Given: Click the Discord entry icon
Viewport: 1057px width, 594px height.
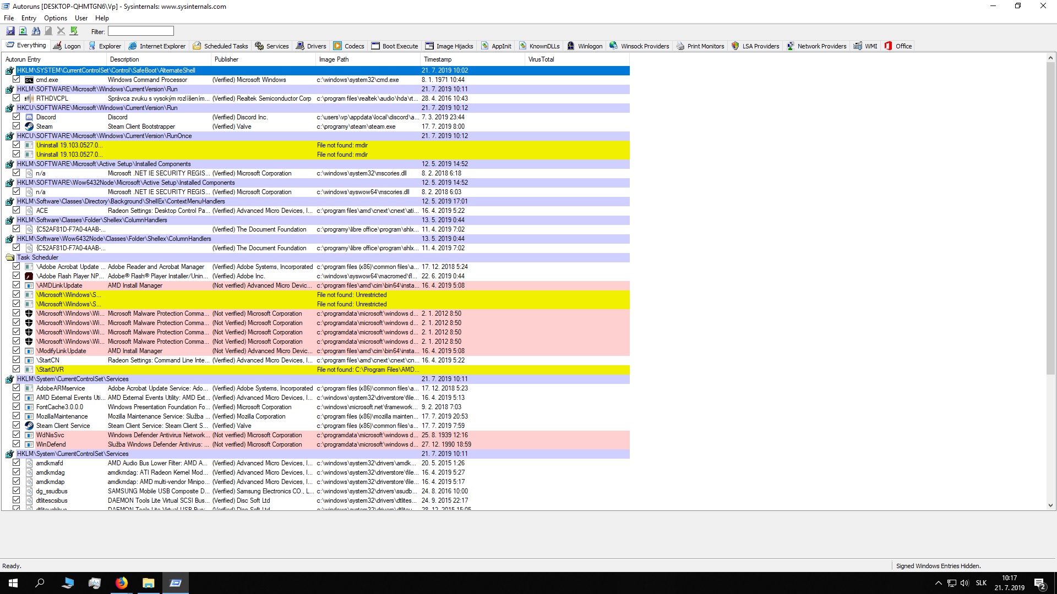Looking at the screenshot, I should (29, 117).
